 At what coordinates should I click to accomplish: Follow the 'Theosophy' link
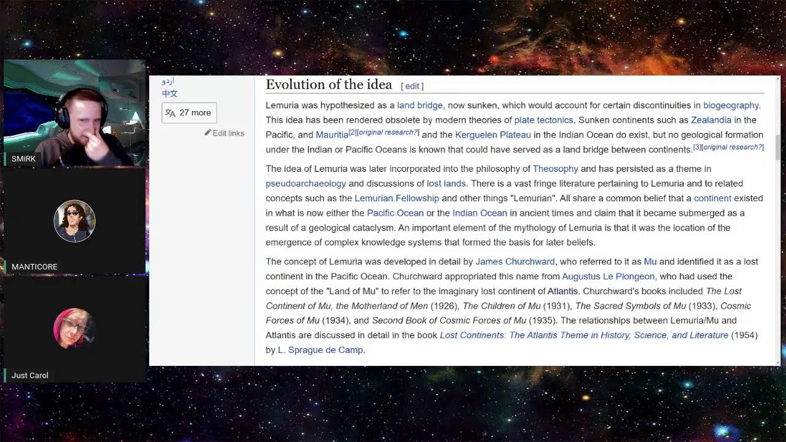coord(555,168)
